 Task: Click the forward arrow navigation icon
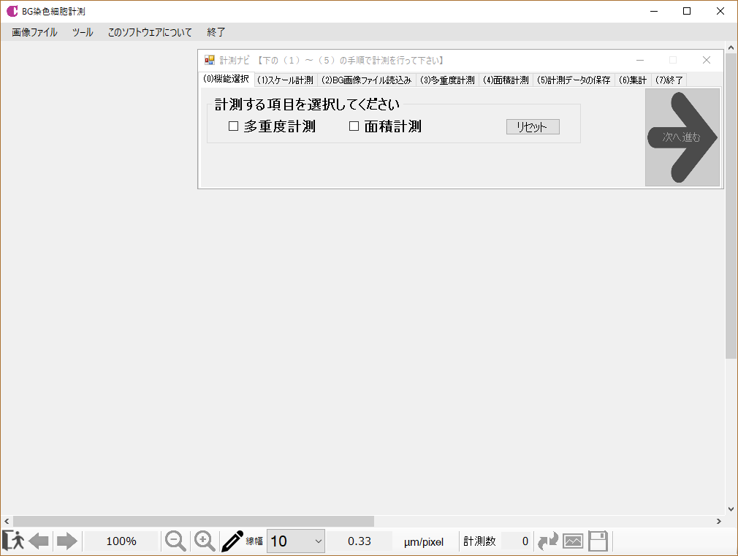(65, 541)
